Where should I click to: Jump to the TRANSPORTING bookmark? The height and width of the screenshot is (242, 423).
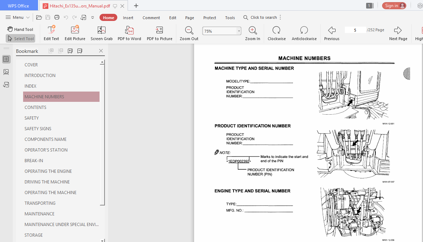click(x=40, y=203)
